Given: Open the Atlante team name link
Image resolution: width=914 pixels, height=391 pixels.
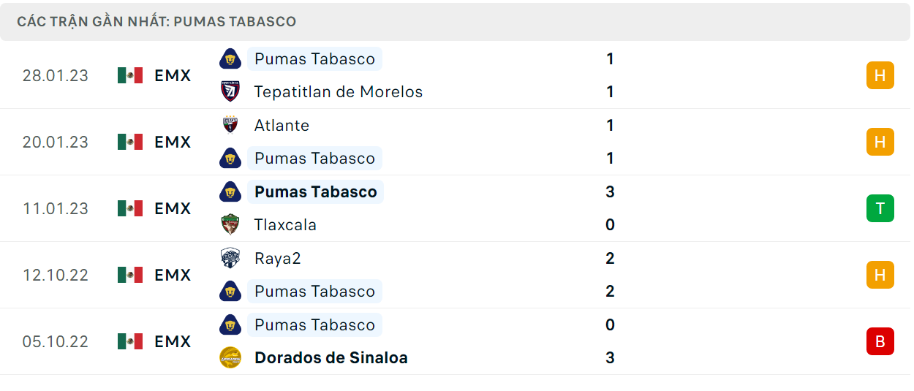Looking at the screenshot, I should (282, 126).
